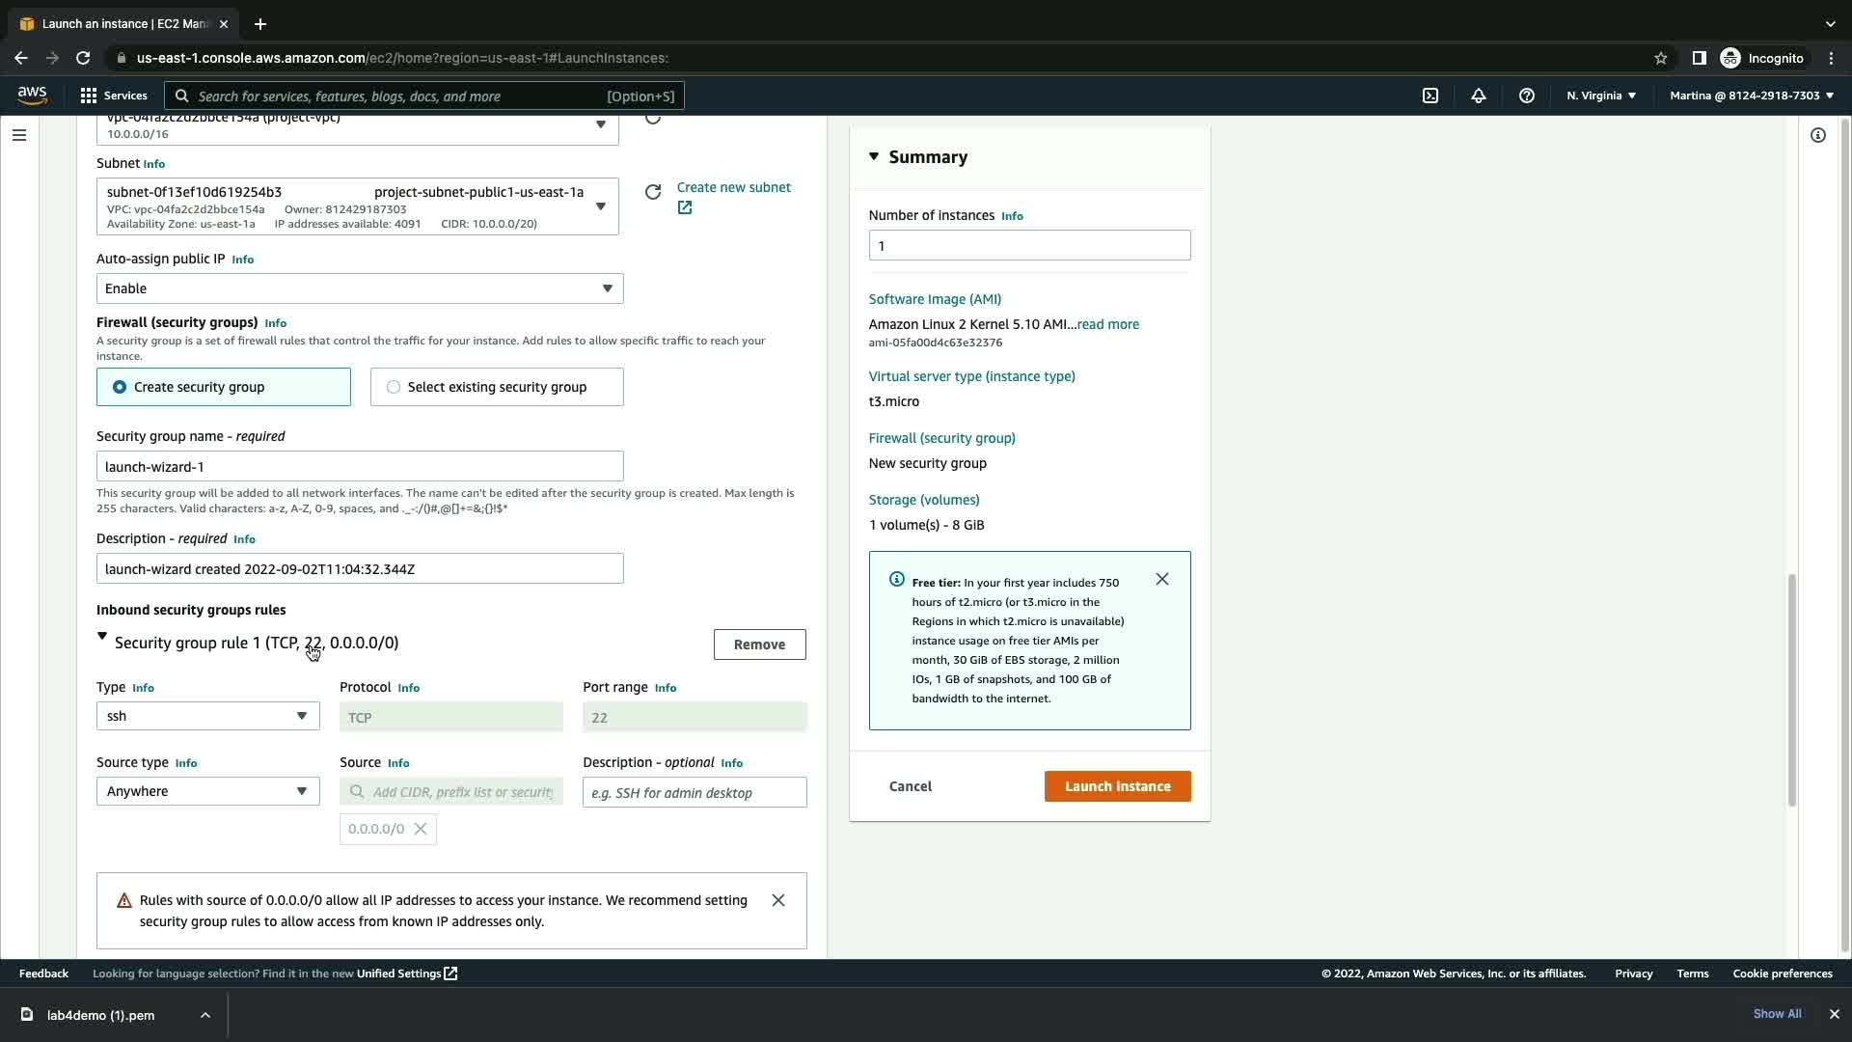Open Create new subnet link
Screen dimensions: 1852x1042
click(733, 187)
